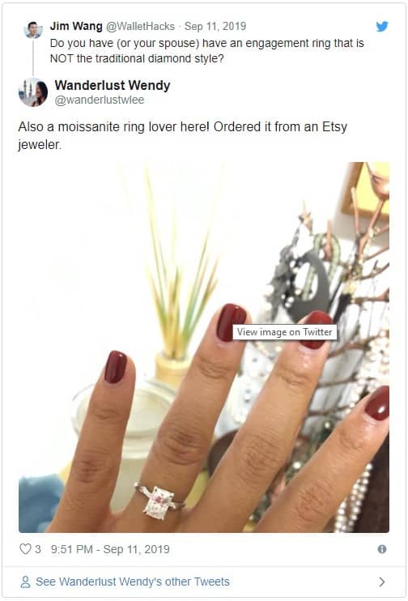This screenshot has height=601, width=408.
Task: Open the Sep 11, 2019 date link
Action: click(x=215, y=26)
